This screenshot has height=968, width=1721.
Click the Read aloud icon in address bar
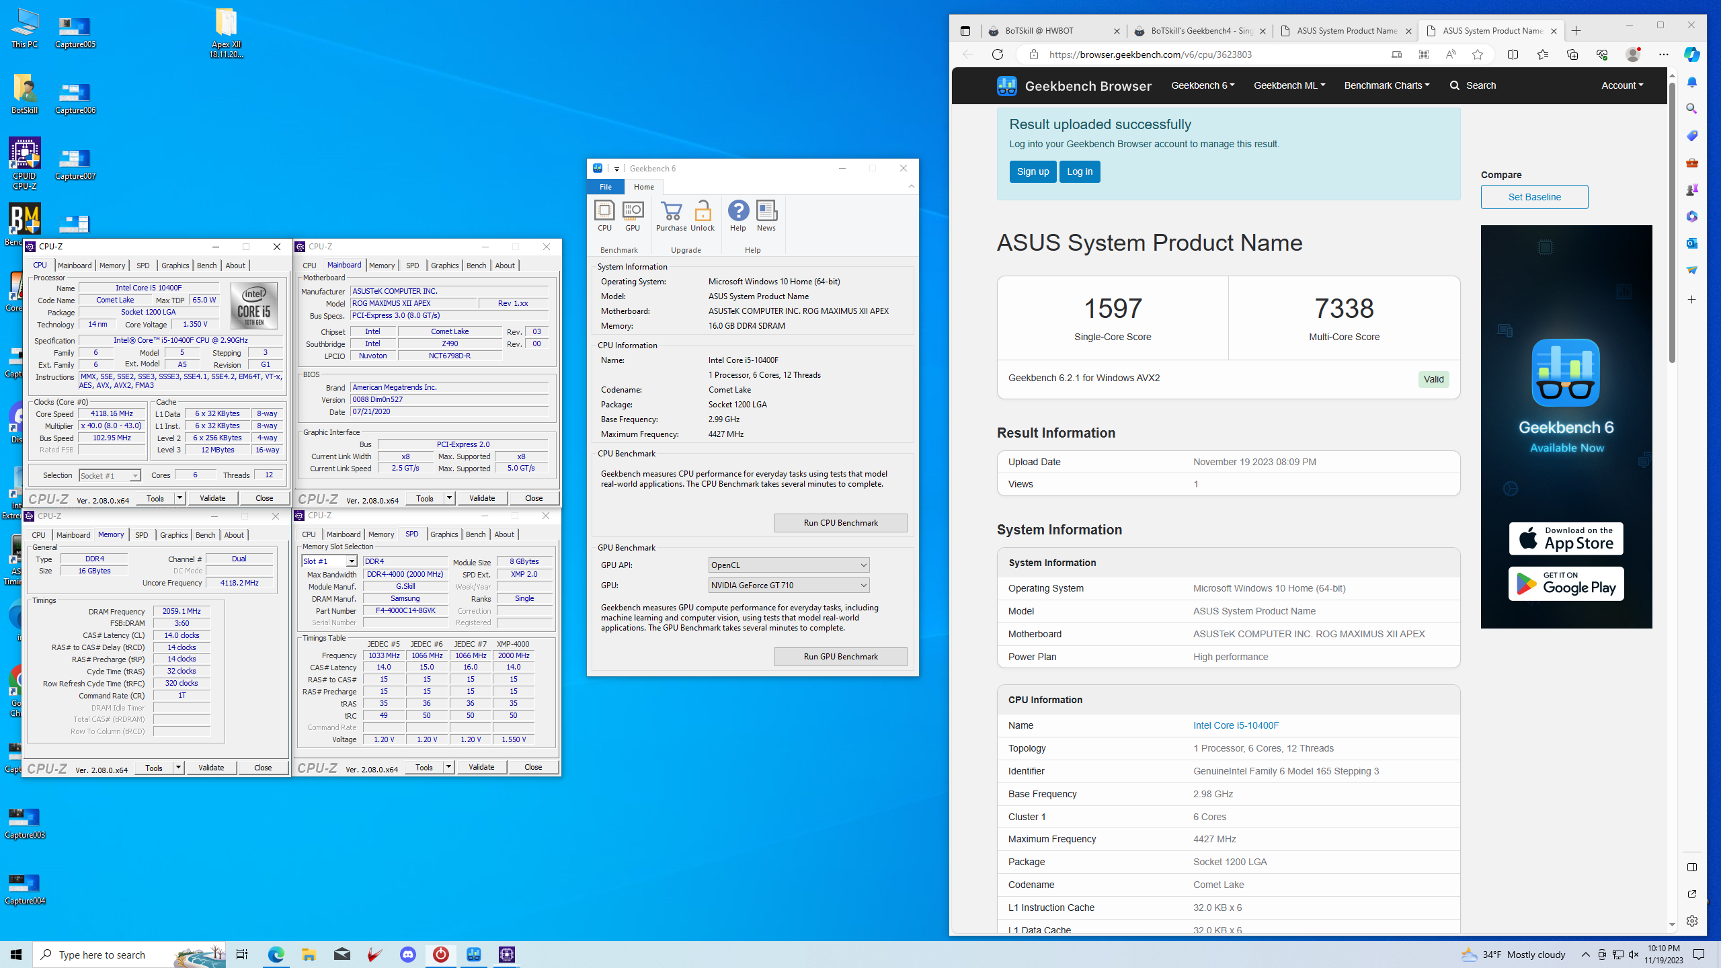1451,54
